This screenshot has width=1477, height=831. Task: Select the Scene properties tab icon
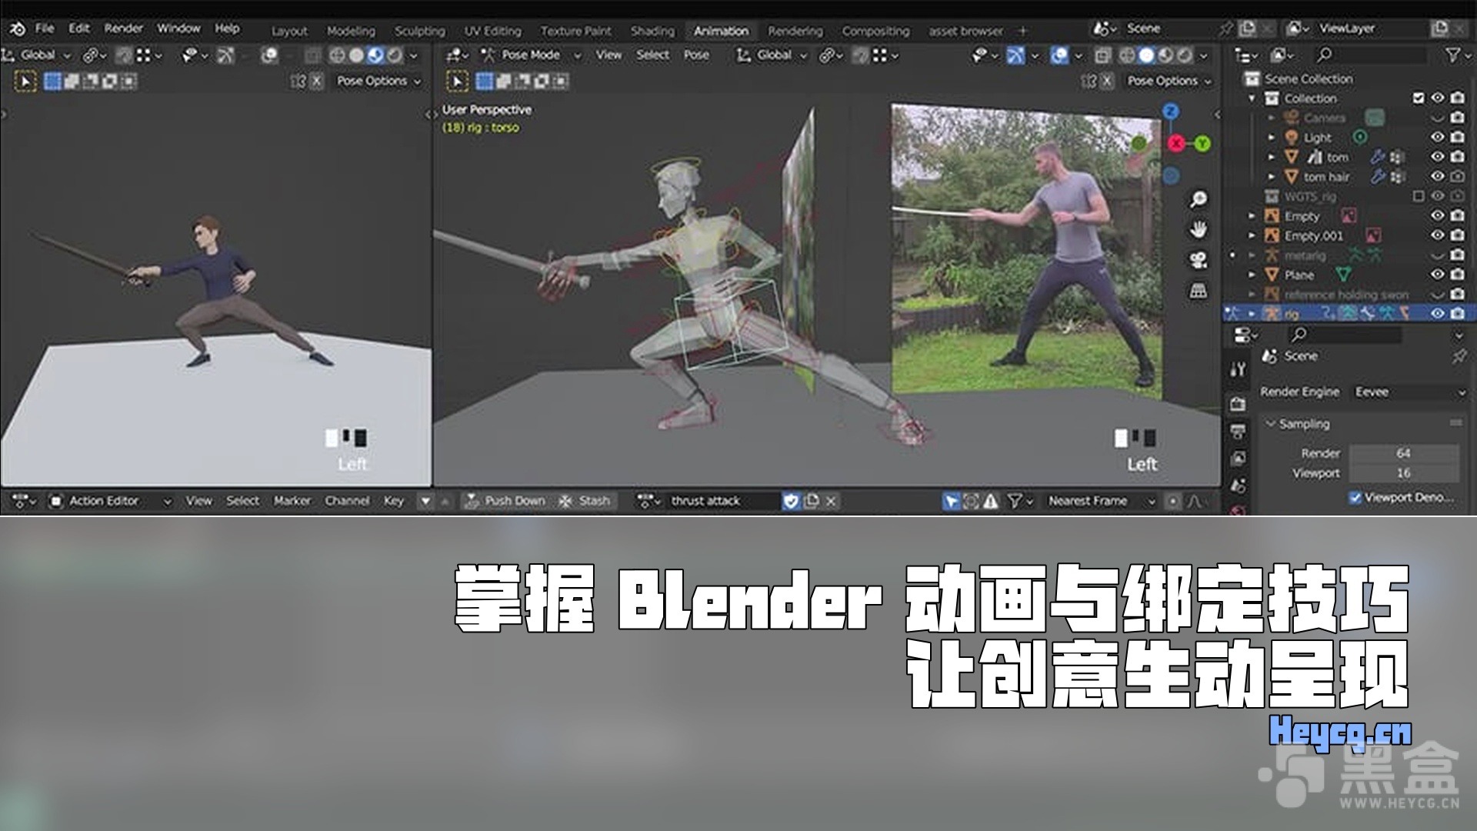[x=1238, y=486]
